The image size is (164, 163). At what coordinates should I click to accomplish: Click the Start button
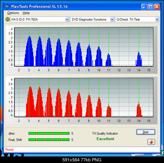(x=146, y=132)
